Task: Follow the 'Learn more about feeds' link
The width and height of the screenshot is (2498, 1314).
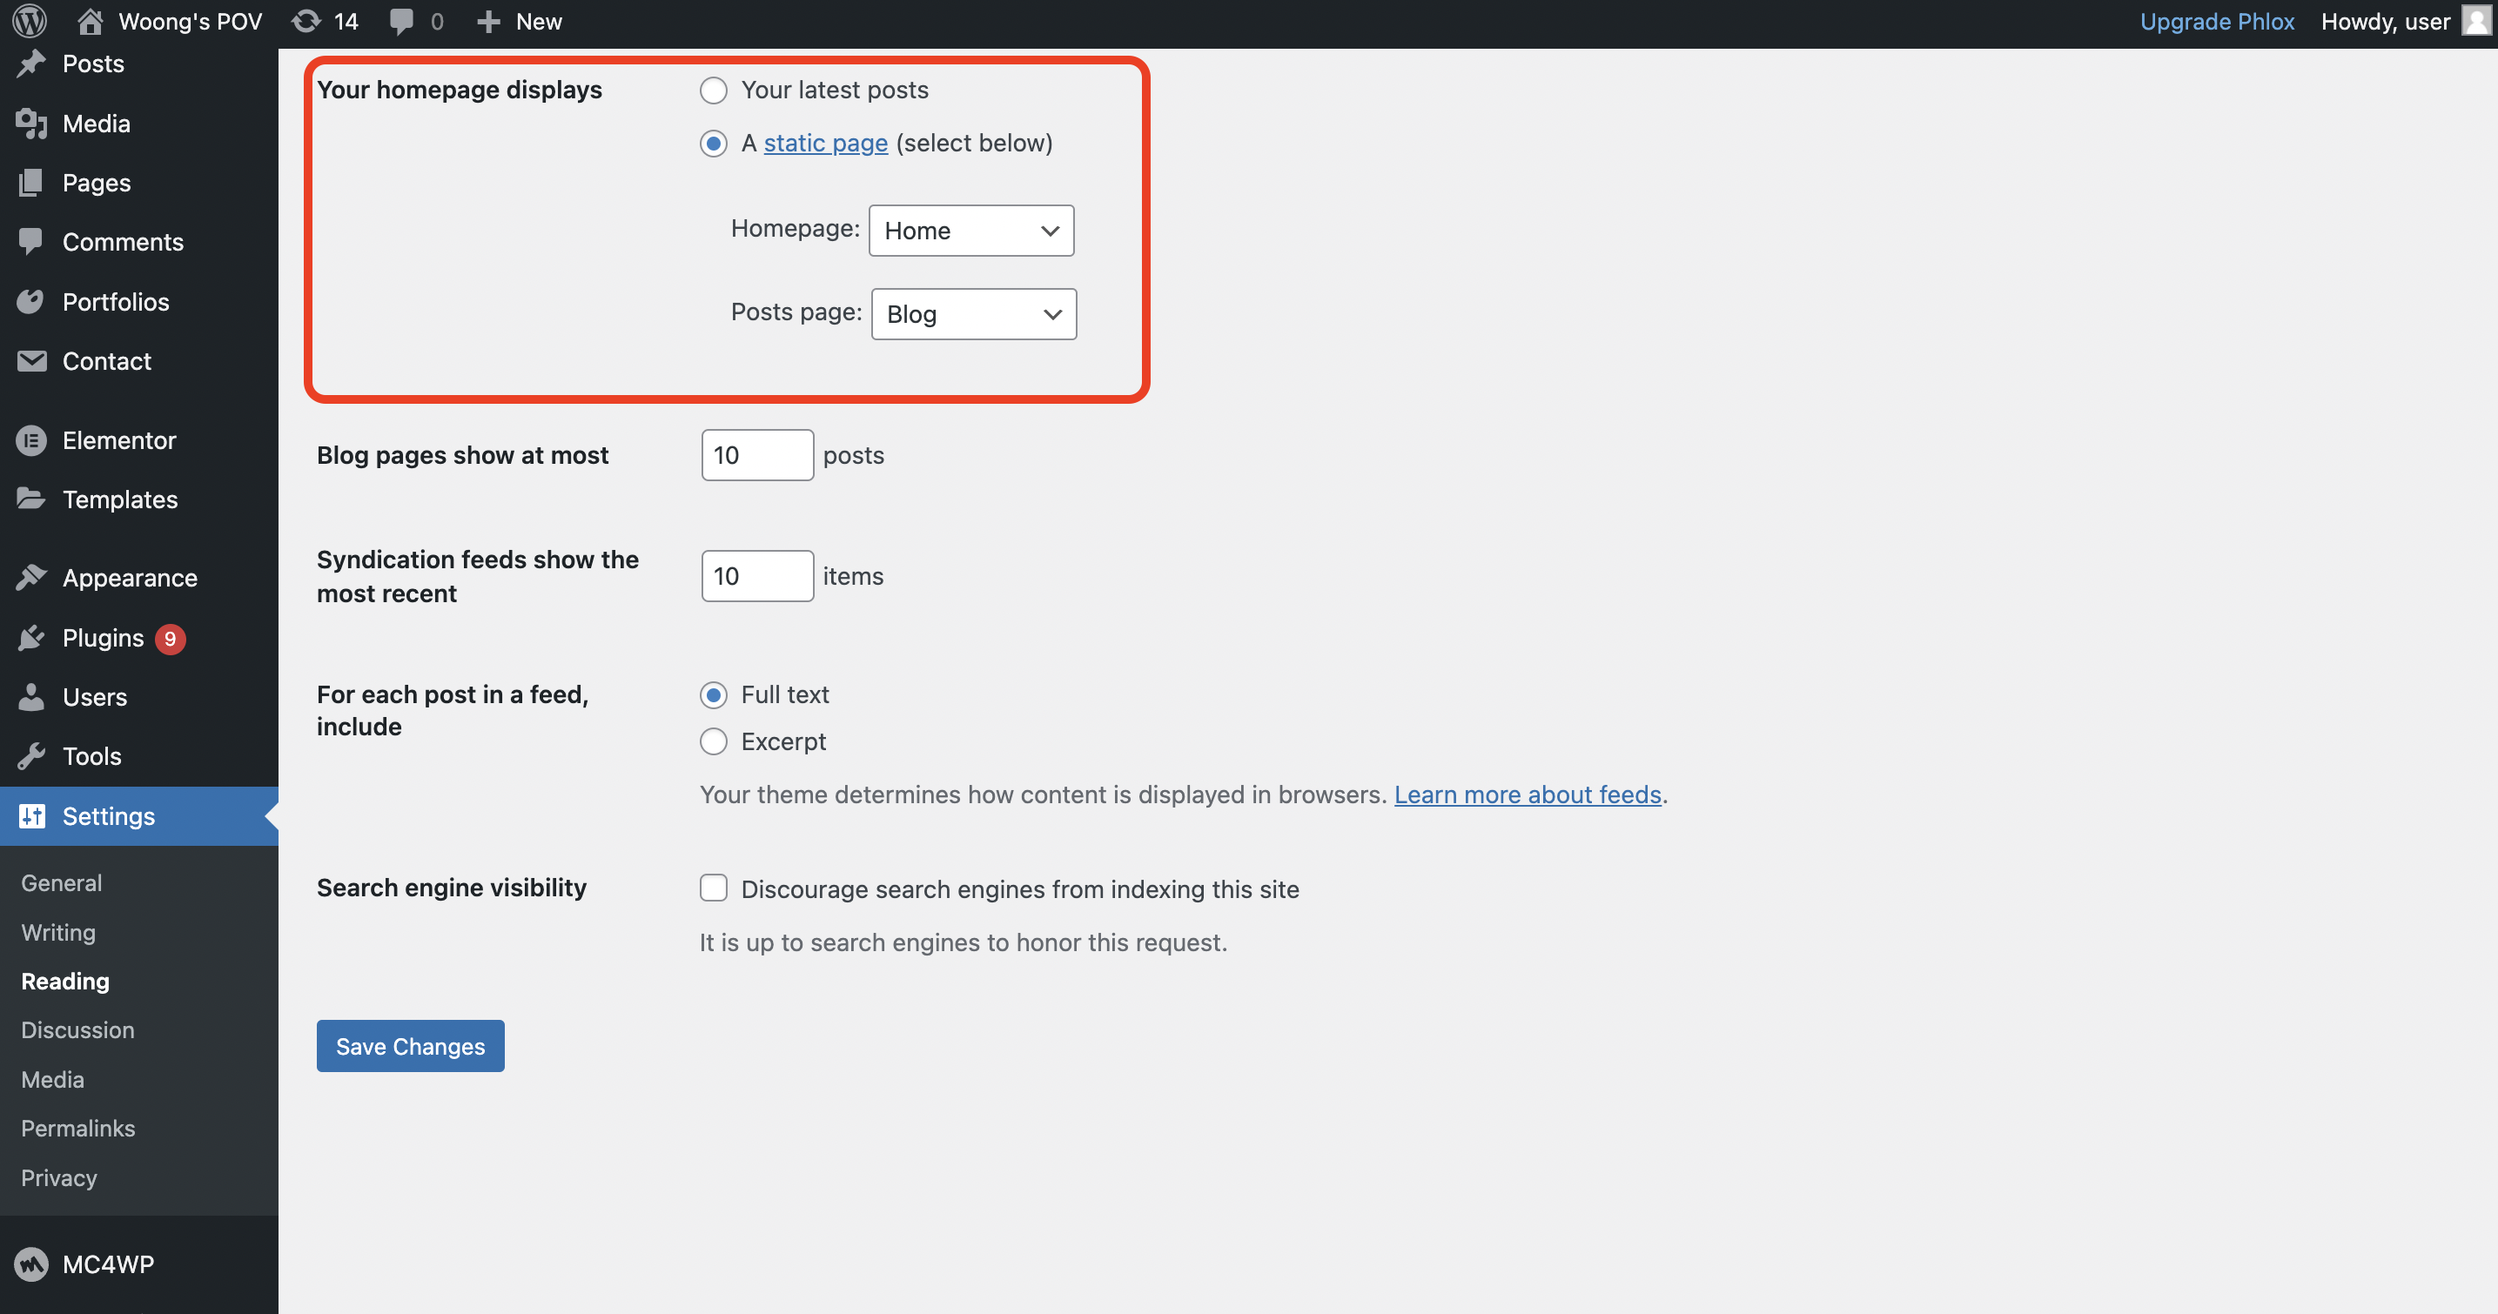Action: click(1528, 794)
